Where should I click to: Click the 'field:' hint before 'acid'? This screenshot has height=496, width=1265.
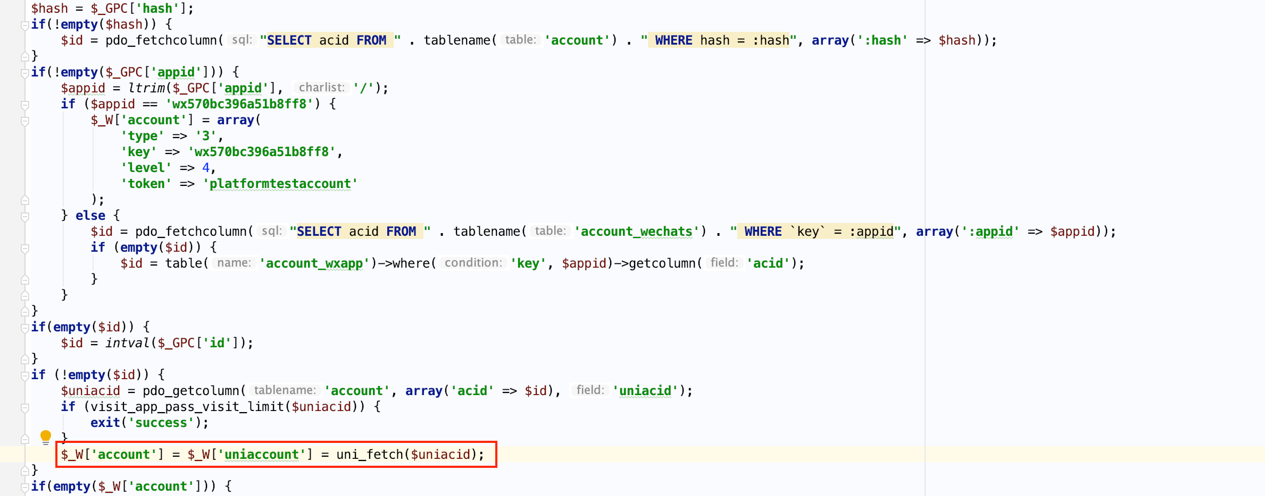(x=724, y=263)
